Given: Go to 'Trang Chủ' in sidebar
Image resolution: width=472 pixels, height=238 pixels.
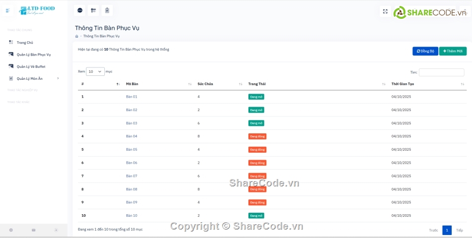Looking at the screenshot, I should pos(25,43).
